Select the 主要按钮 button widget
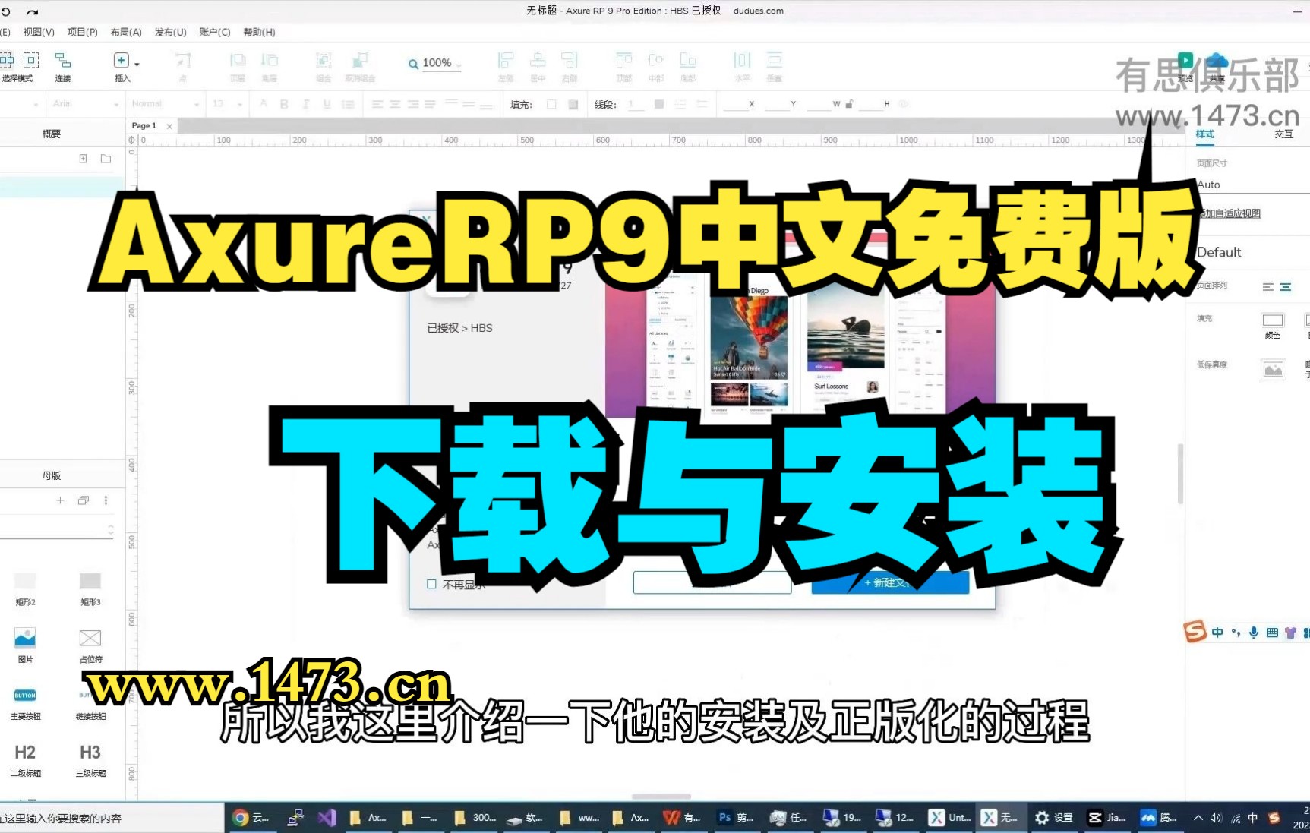 pos(25,703)
